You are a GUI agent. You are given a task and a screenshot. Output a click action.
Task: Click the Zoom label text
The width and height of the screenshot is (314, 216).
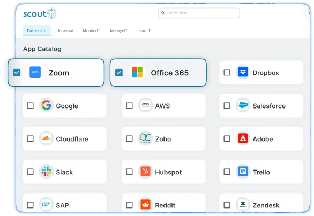[59, 73]
